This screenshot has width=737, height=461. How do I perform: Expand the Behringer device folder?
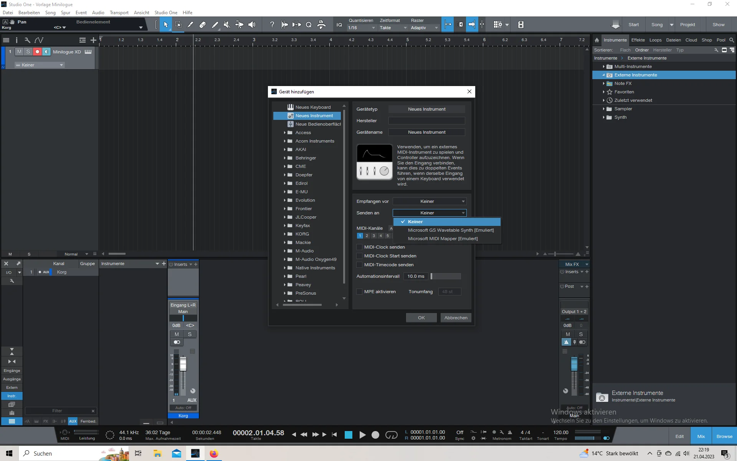(285, 158)
